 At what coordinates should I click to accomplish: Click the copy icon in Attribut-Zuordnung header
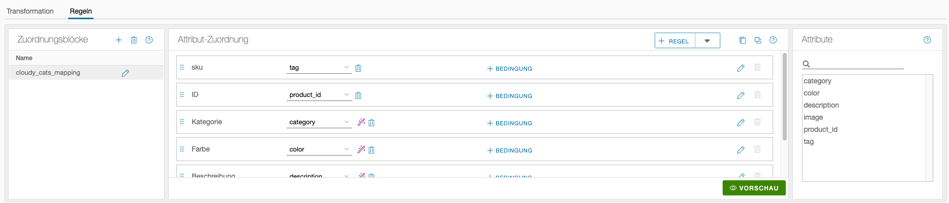pos(742,40)
